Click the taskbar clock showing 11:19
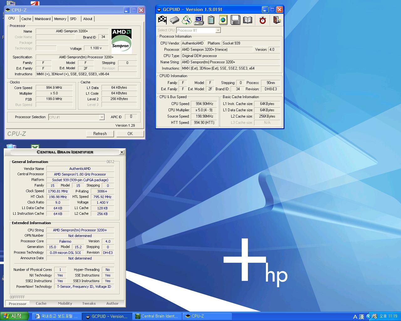The image size is (401, 321). [388, 316]
